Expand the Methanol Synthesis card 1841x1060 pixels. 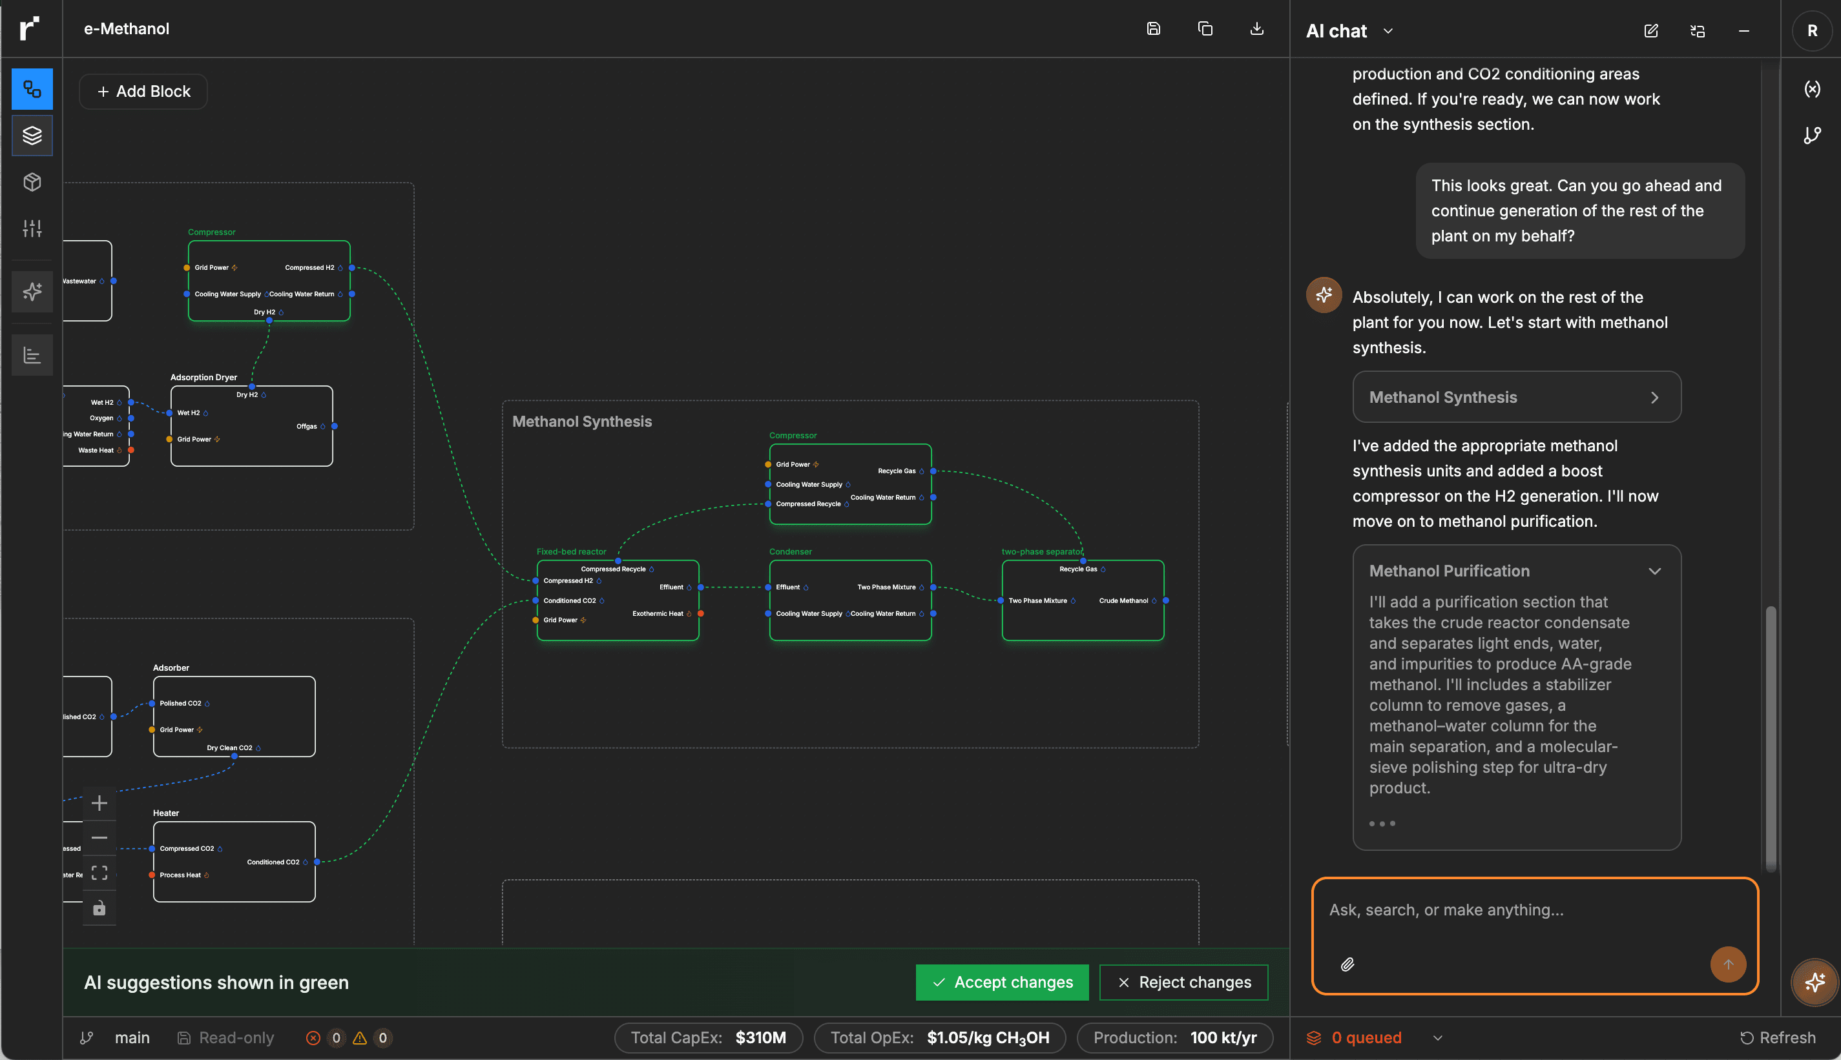point(1654,398)
